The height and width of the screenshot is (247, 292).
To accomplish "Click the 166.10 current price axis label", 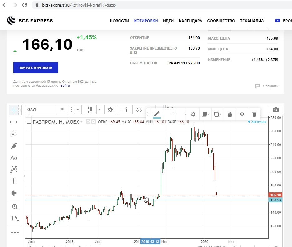I will coord(275,195).
